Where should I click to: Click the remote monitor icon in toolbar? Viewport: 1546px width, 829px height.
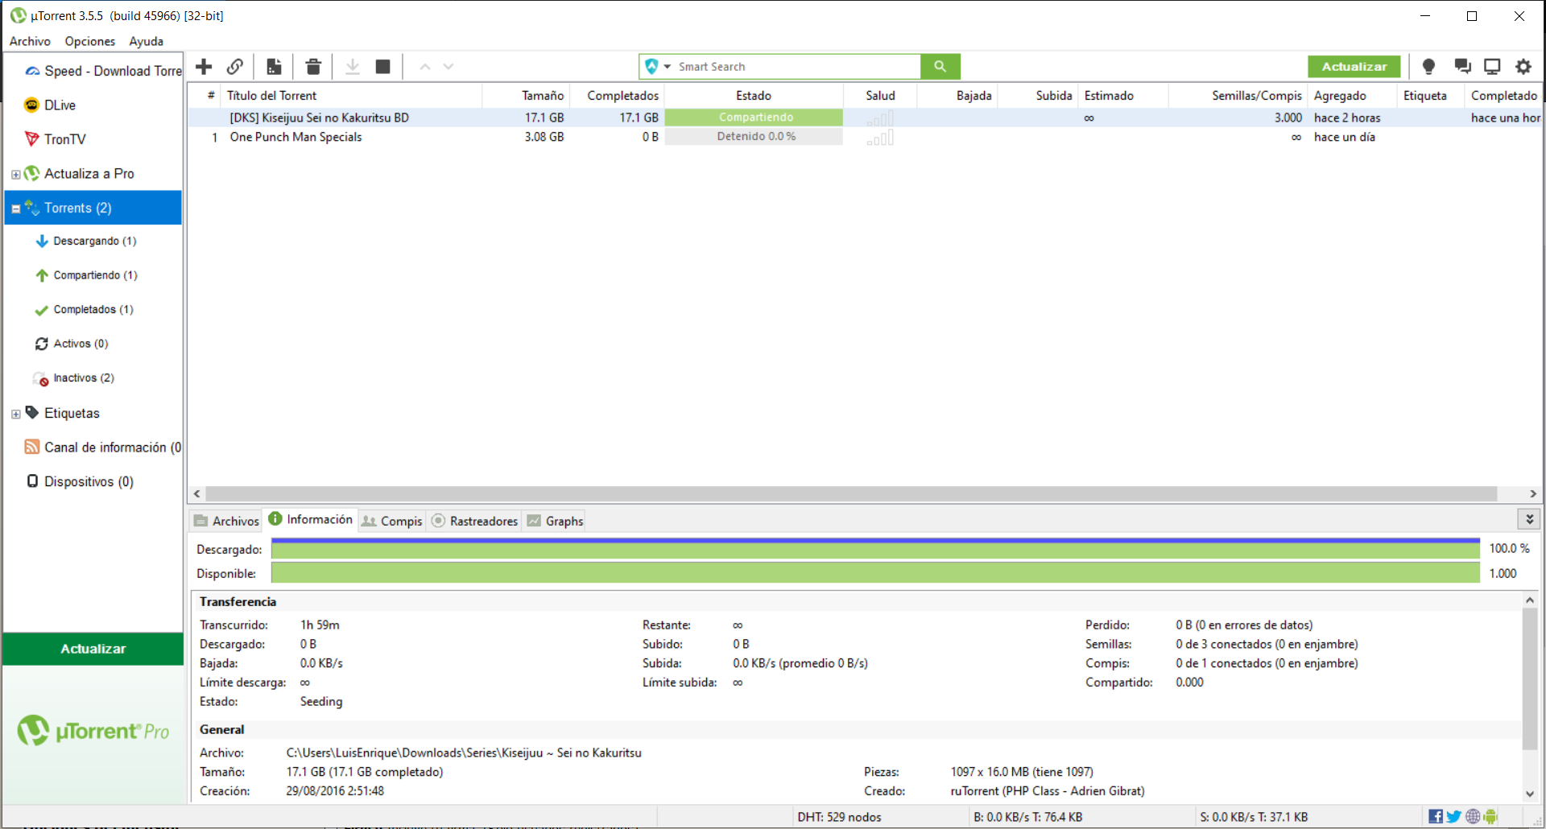pos(1492,67)
